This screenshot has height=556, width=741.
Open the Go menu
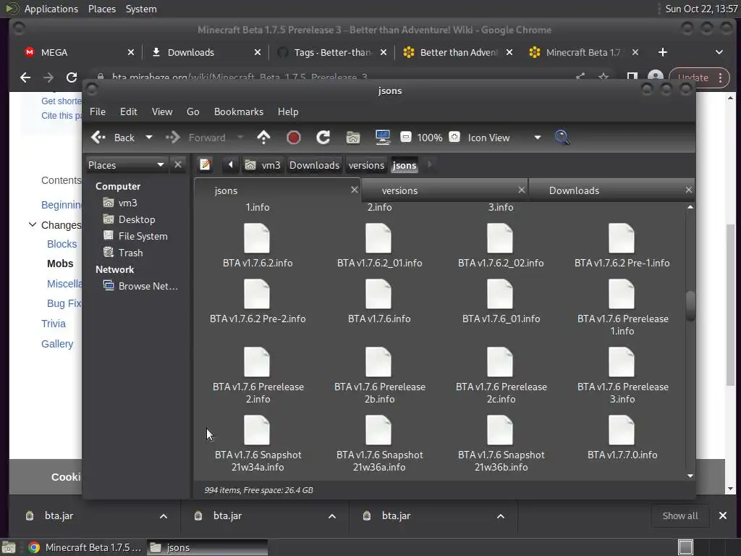pyautogui.click(x=192, y=111)
